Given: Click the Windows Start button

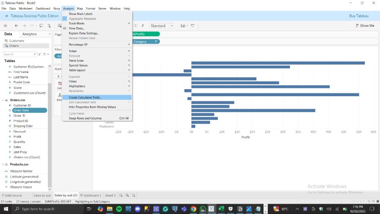Looking at the screenshot, I should coord(6,209).
